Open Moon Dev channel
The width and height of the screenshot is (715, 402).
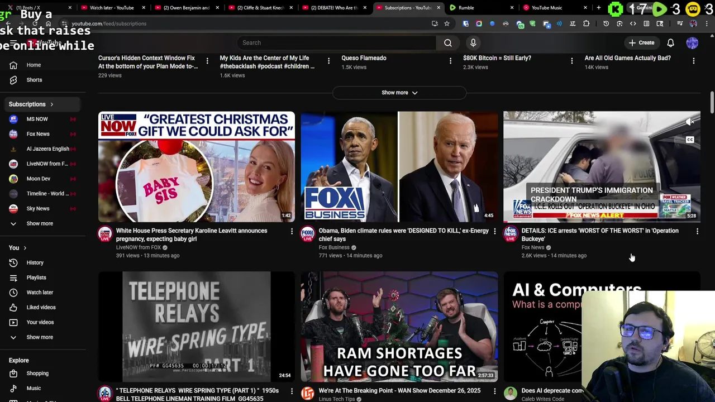[x=44, y=179]
